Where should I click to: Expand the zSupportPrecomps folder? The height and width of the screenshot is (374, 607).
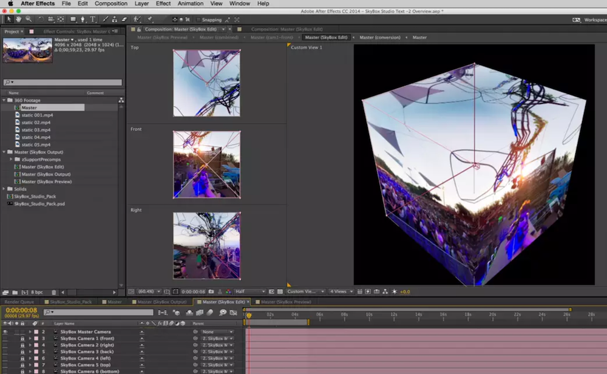point(11,160)
